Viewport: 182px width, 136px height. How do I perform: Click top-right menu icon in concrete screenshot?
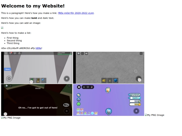point(141,53)
